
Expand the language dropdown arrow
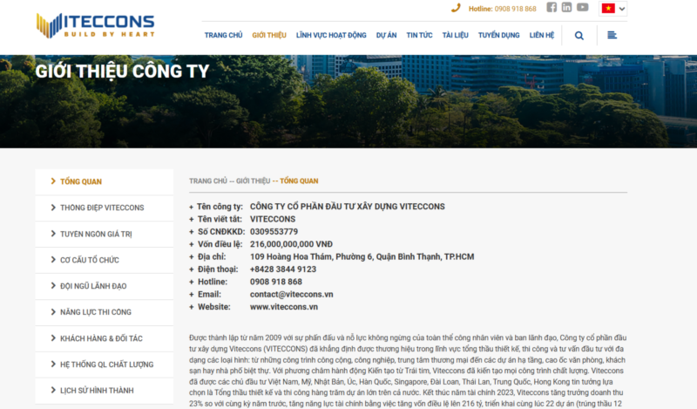[622, 9]
